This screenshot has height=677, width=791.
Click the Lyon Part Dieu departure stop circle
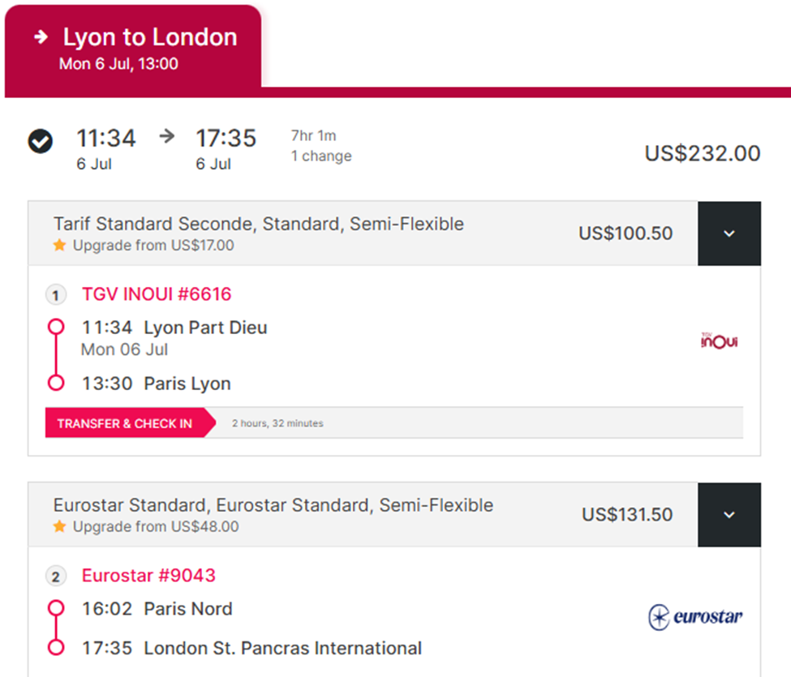point(56,327)
